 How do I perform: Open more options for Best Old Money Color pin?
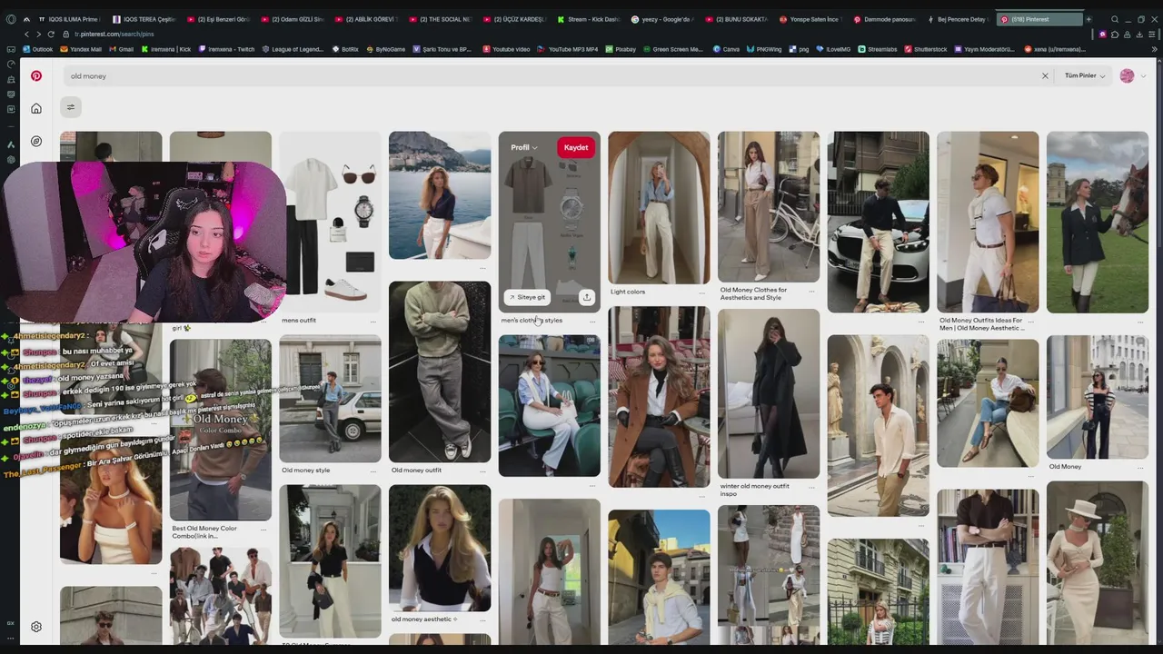click(263, 531)
